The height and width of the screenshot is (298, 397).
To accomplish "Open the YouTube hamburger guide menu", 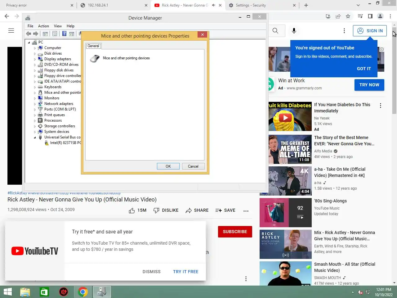I will tap(11, 30).
